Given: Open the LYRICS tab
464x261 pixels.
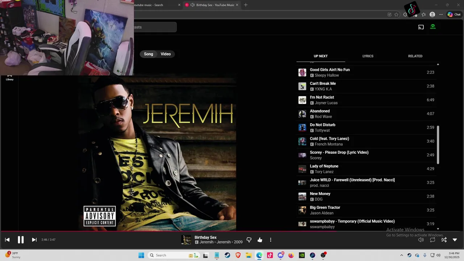Looking at the screenshot, I should (x=368, y=56).
